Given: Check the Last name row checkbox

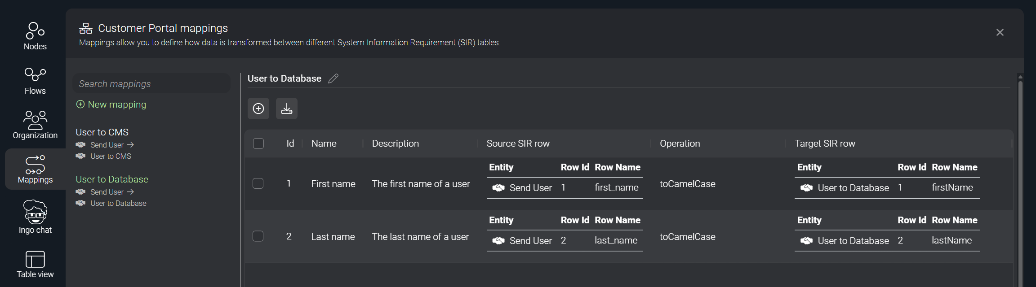Looking at the screenshot, I should (x=258, y=236).
